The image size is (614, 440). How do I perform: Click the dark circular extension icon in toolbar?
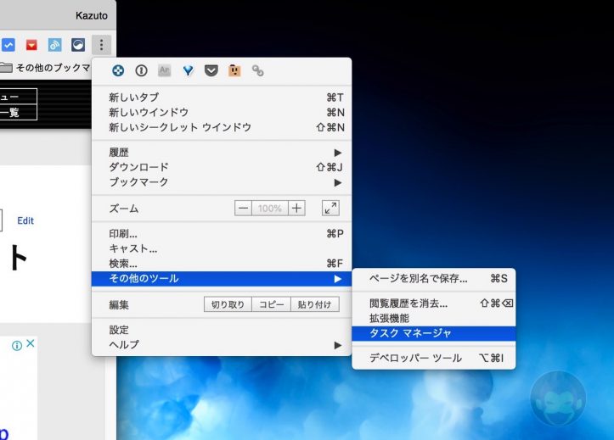point(78,45)
